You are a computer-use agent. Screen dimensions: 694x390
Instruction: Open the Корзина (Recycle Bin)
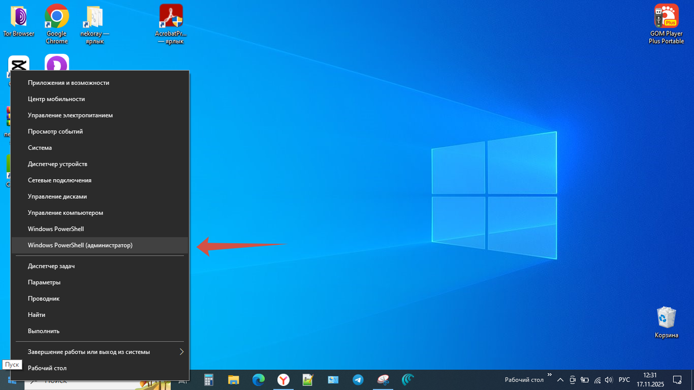666,318
